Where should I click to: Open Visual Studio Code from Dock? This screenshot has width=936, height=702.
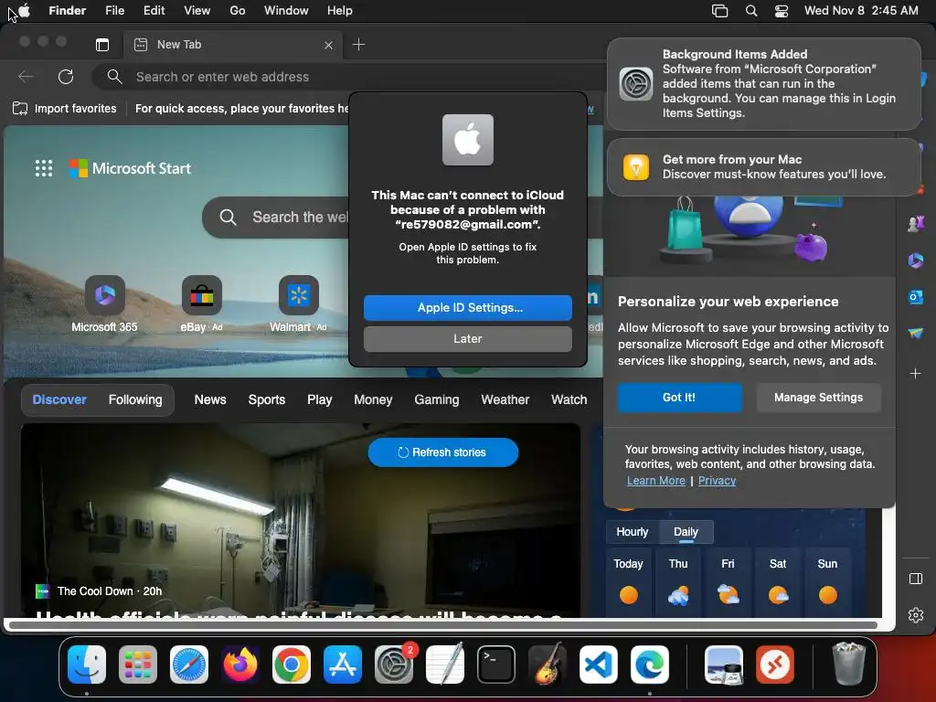tap(598, 665)
